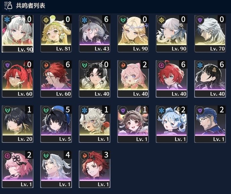Choose the red-haired electro Lv. 60 character
The width and height of the screenshot is (231, 194).
17,79
